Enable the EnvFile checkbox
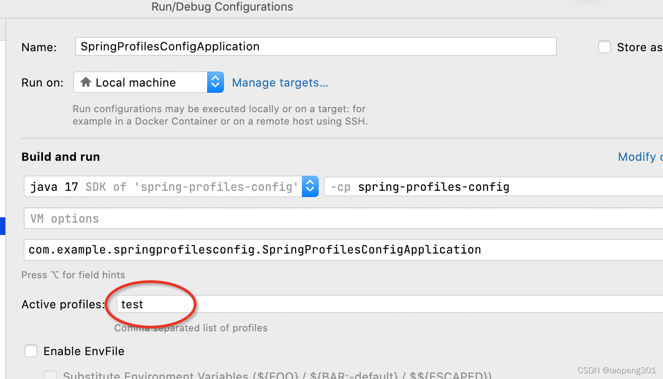The image size is (663, 379). 31,351
